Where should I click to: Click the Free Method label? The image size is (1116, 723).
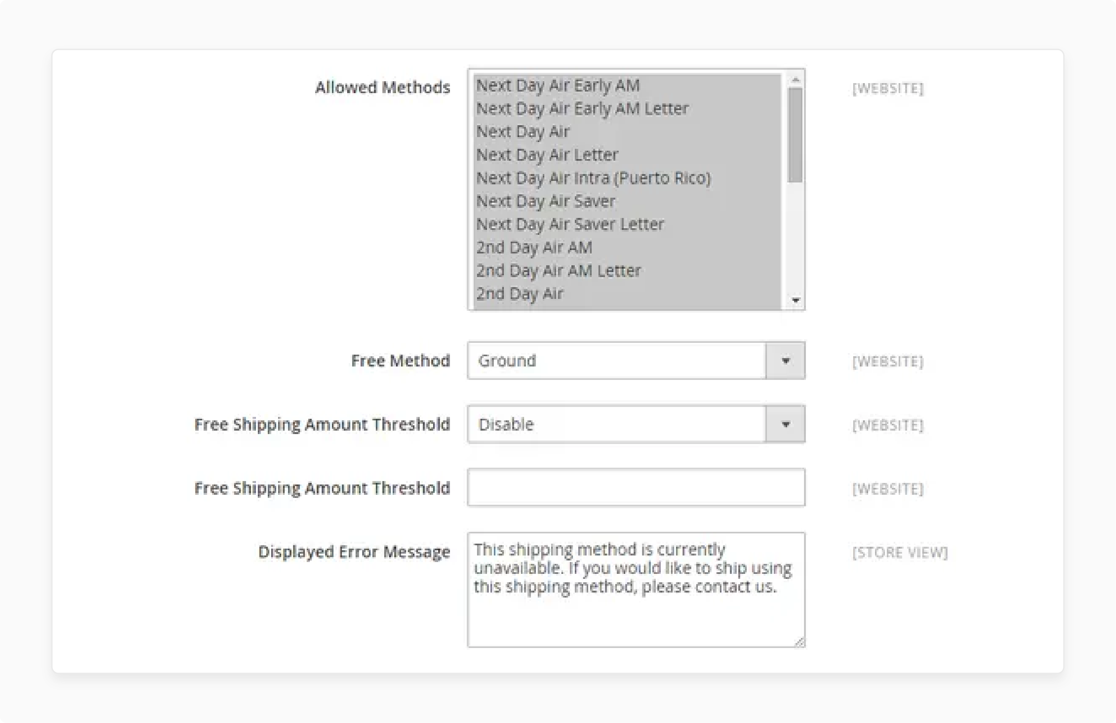pos(400,361)
